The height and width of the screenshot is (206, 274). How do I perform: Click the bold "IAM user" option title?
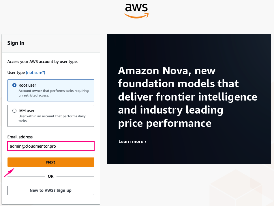point(27,111)
